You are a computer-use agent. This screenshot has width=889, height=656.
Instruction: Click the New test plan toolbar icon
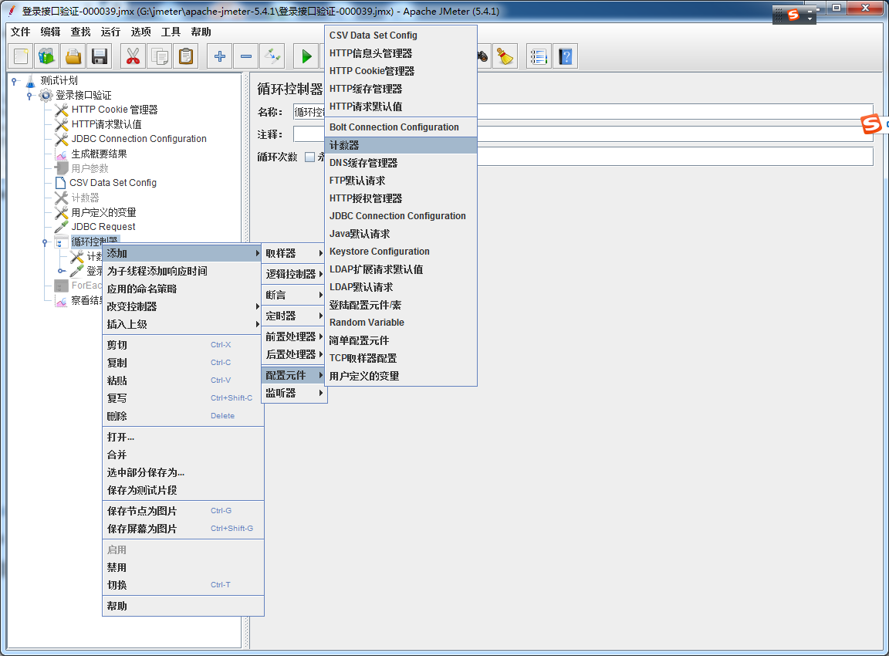[21, 56]
